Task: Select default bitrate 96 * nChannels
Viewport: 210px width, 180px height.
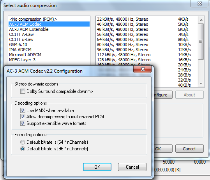Action: pyautogui.click(x=23, y=149)
